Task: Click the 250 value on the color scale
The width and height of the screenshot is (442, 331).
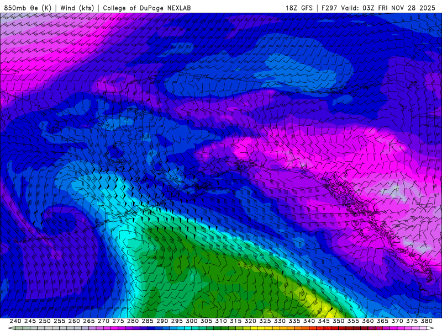Action: click(x=45, y=321)
